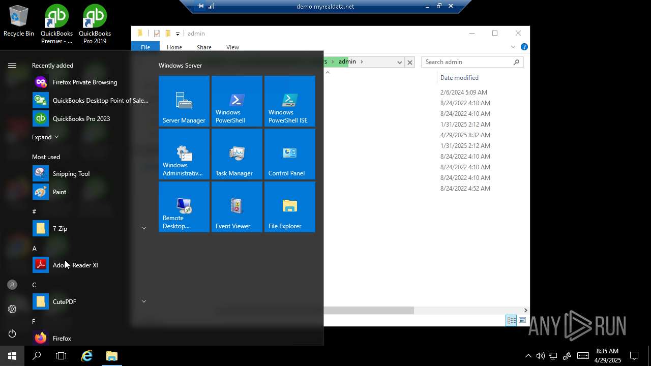The width and height of the screenshot is (651, 366).
Task: Open the File tab in Explorer
Action: [145, 47]
